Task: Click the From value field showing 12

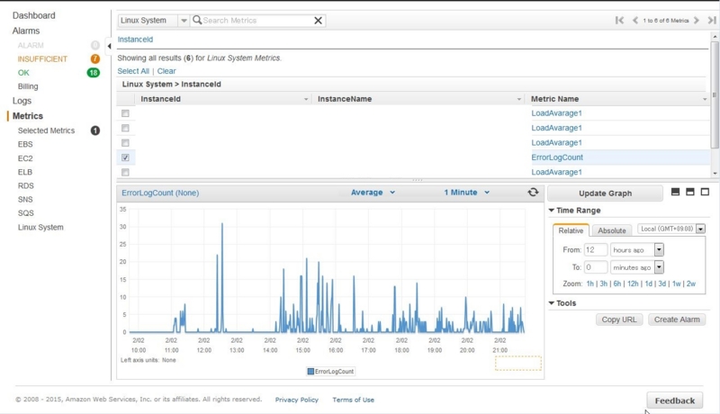Action: [596, 249]
